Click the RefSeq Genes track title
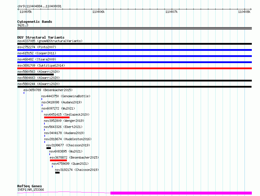The height and width of the screenshot is (196, 260). click(x=30, y=186)
